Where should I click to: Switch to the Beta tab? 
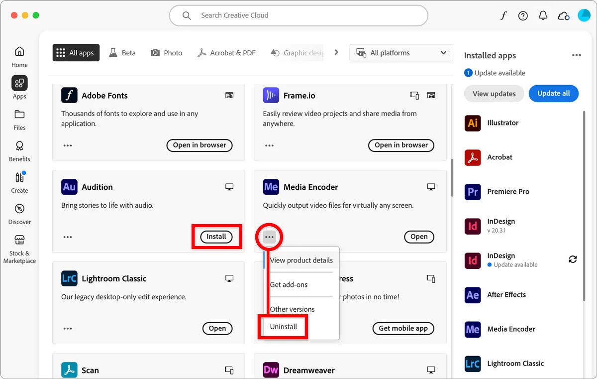point(122,53)
